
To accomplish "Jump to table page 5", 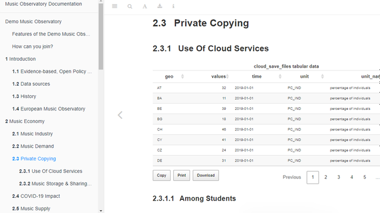I will pos(365,177).
